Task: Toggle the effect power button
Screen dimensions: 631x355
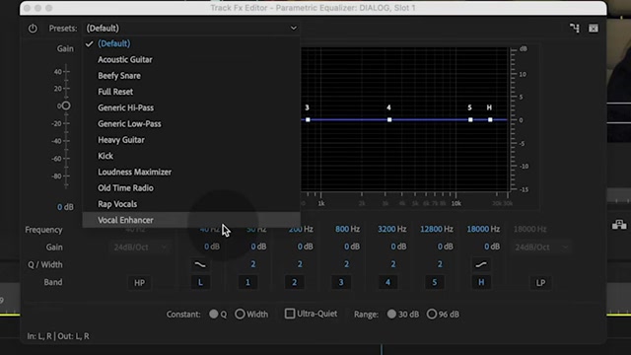Action: click(33, 29)
